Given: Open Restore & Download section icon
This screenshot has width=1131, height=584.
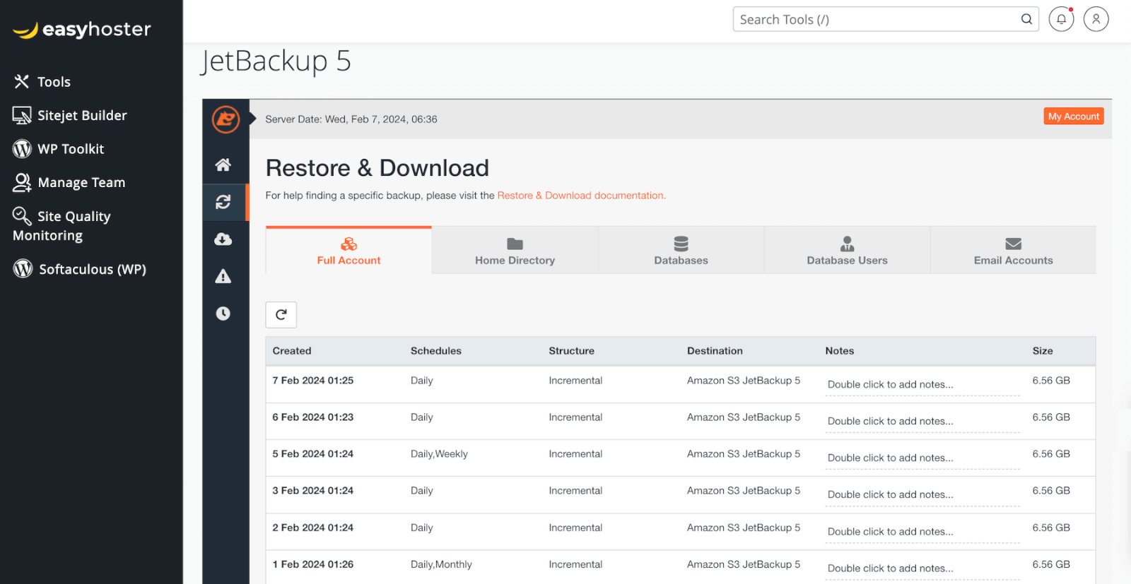Looking at the screenshot, I should [223, 202].
